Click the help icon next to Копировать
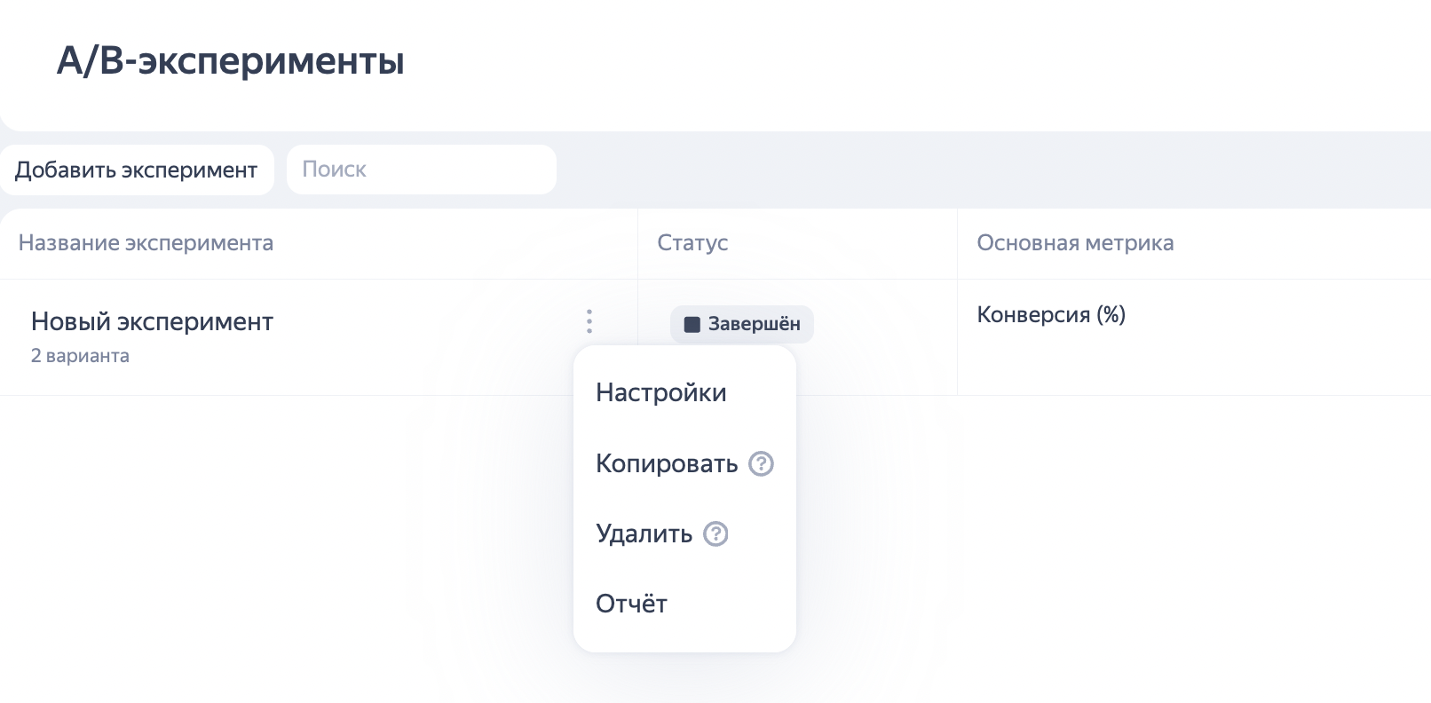The width and height of the screenshot is (1431, 703). pos(761,463)
